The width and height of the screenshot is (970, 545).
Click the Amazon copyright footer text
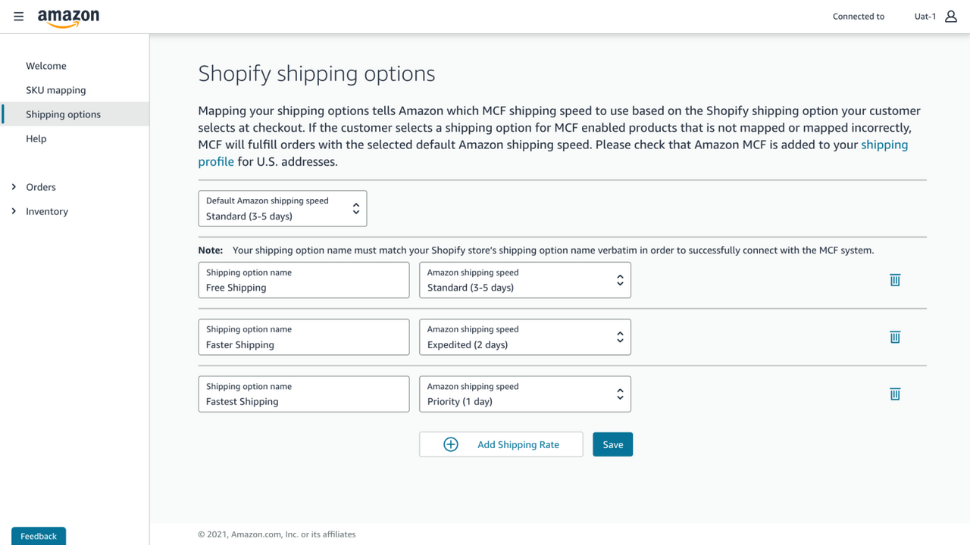click(277, 534)
